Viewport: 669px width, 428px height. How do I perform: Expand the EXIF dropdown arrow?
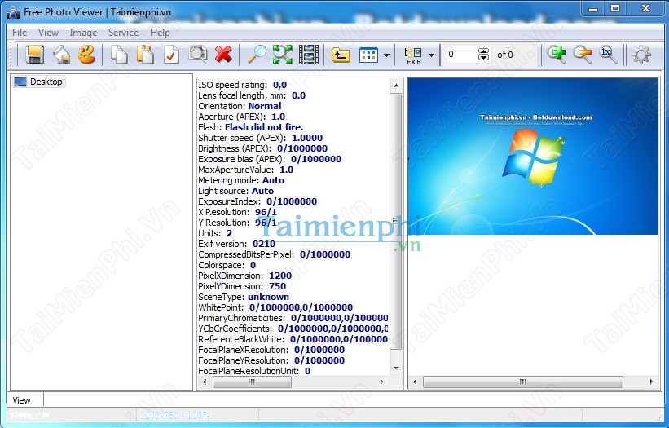click(431, 55)
